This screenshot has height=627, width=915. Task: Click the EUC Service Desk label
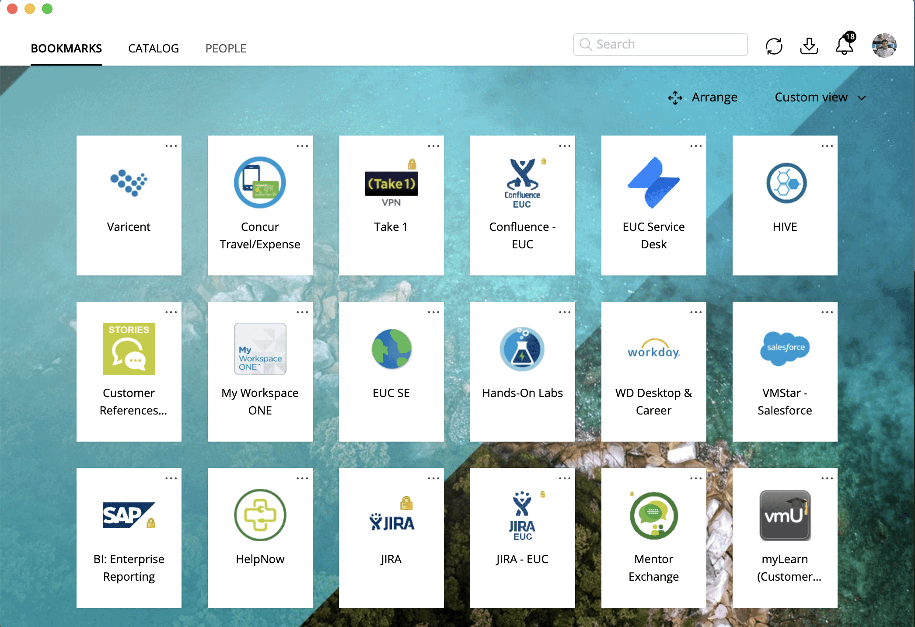coord(653,235)
